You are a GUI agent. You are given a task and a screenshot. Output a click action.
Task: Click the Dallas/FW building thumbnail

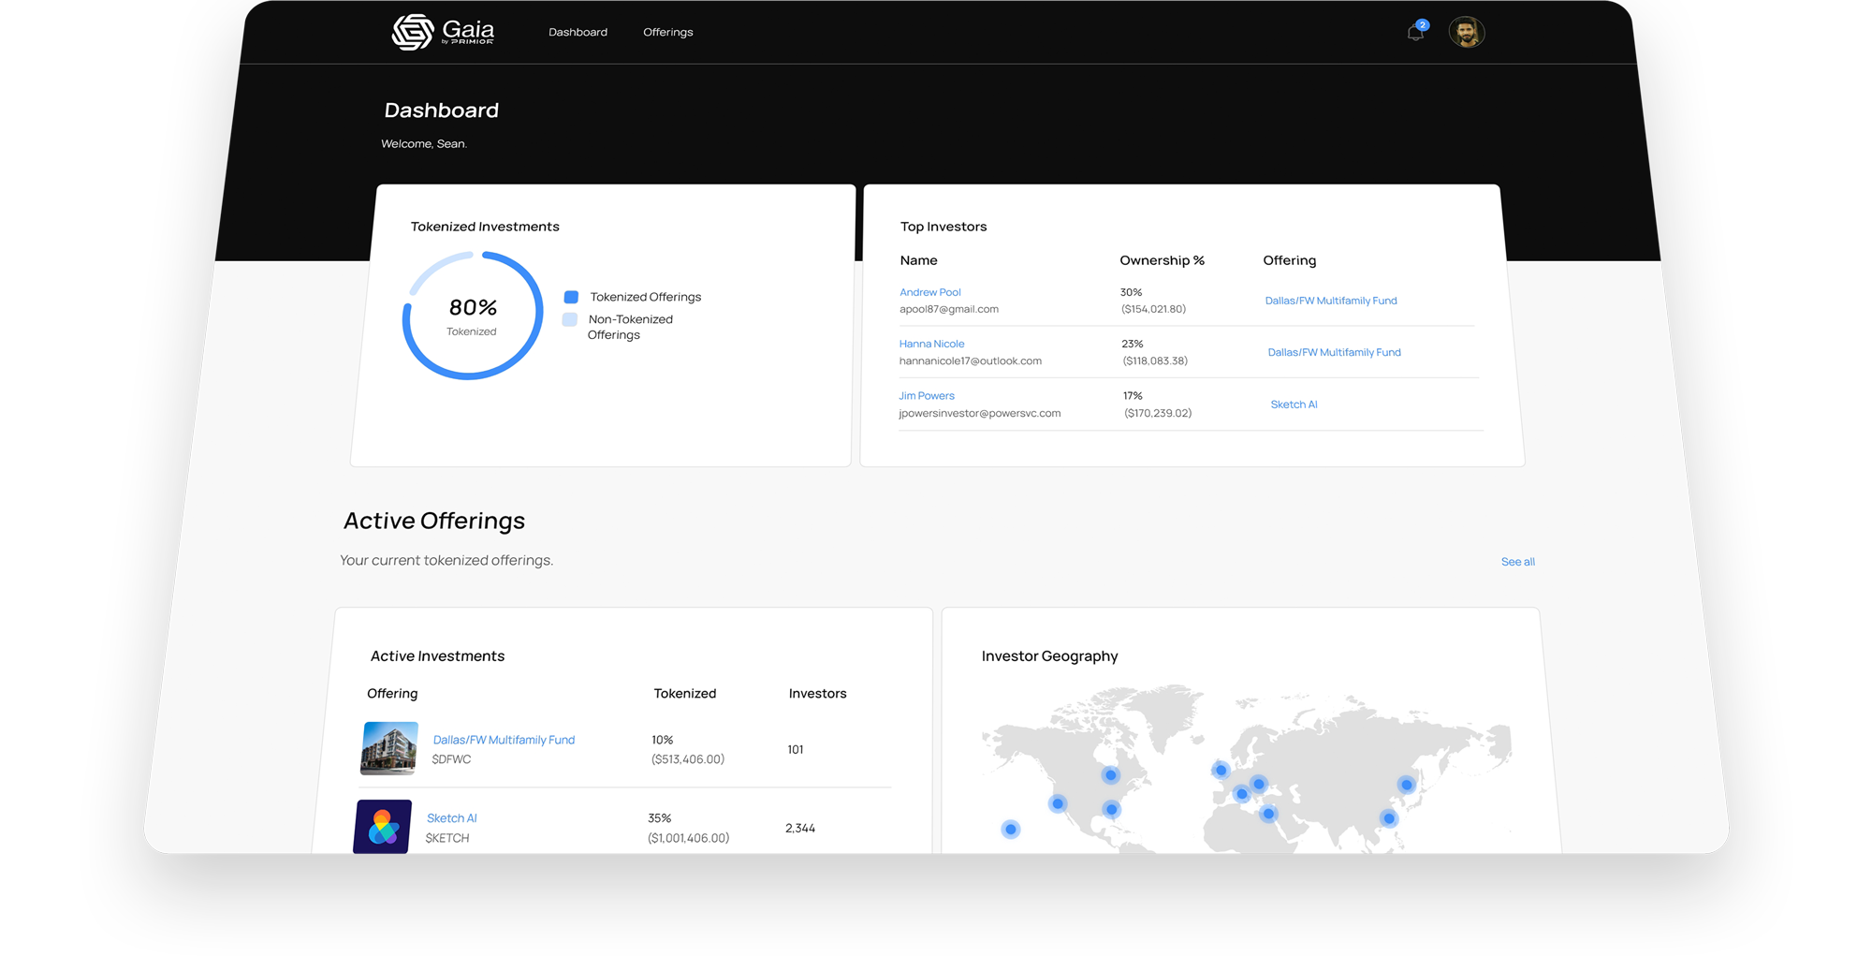pos(389,748)
